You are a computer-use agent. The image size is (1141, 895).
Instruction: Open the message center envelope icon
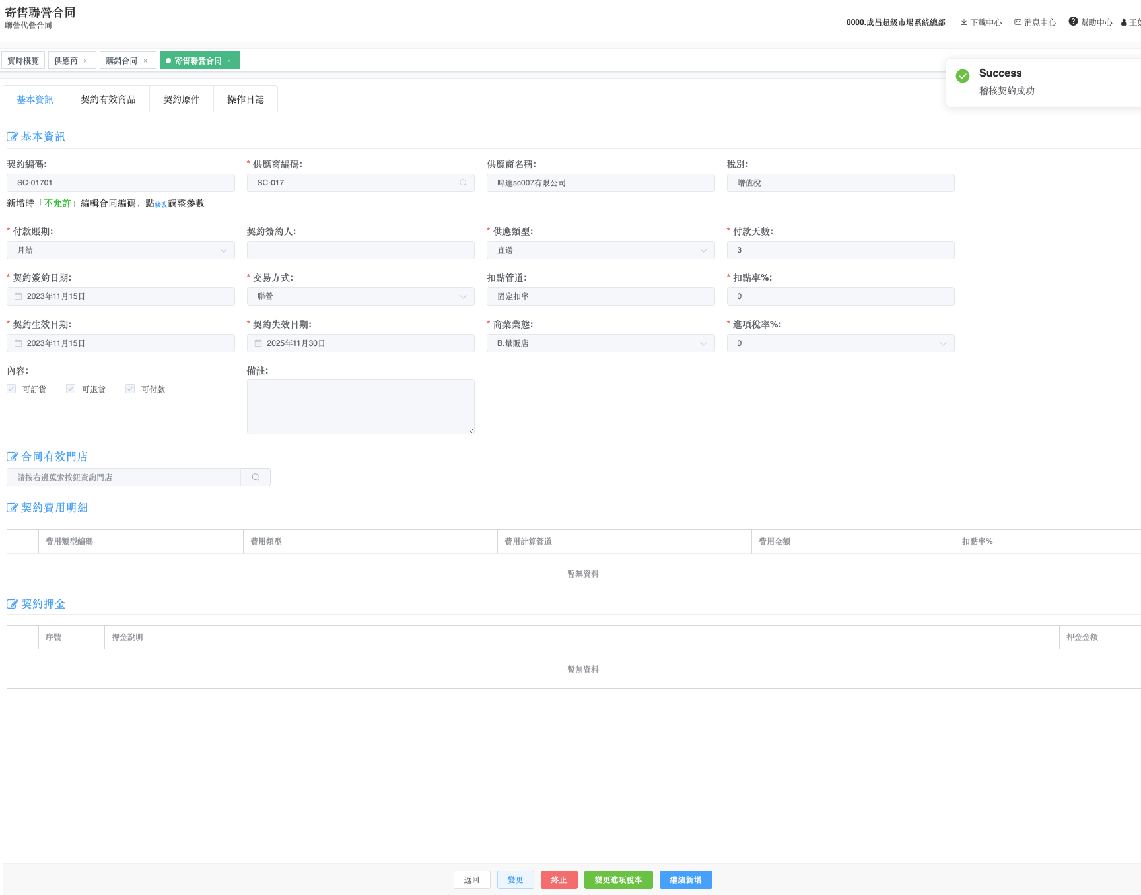coord(1018,22)
